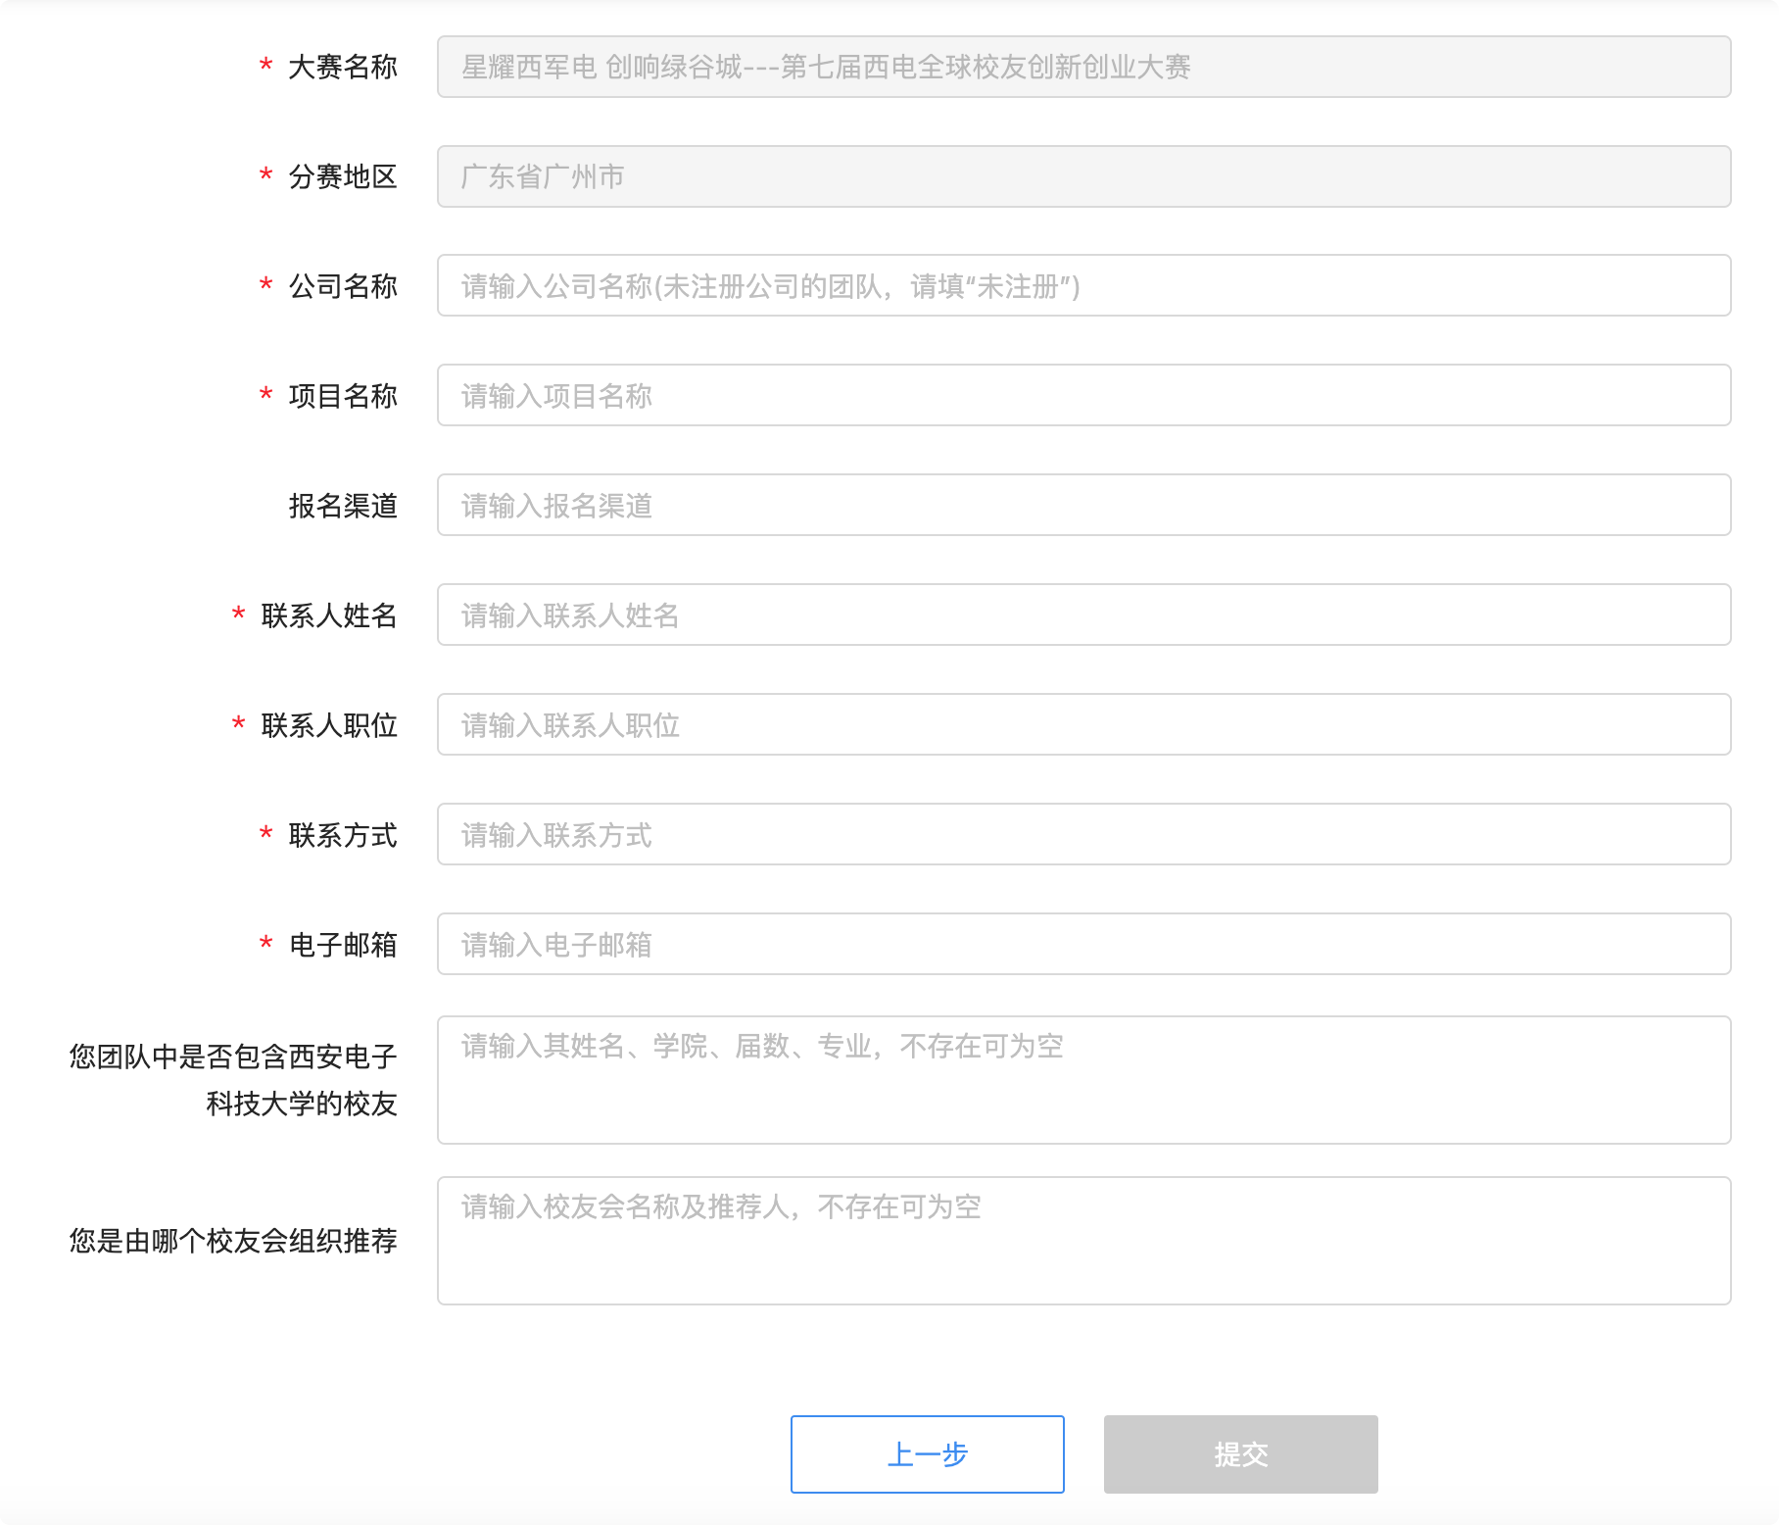Click the 报名渠道 label text

click(342, 506)
